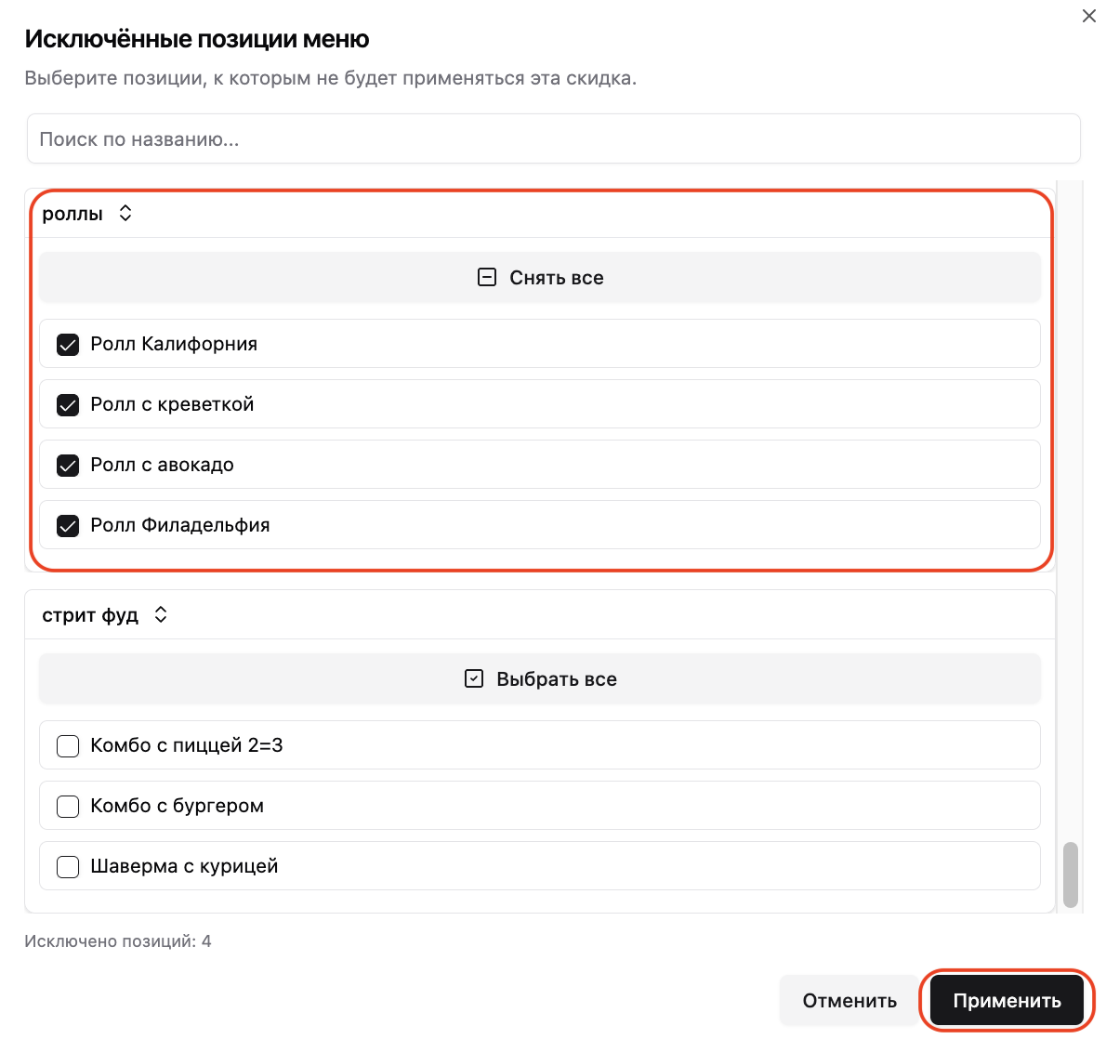The image size is (1106, 1039).
Task: Click the Снять все button
Action: [540, 277]
